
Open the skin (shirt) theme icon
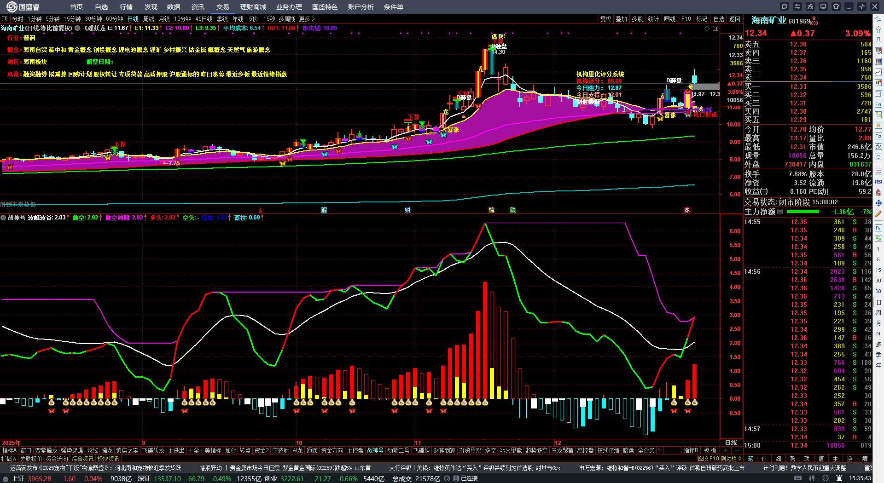coord(836,6)
